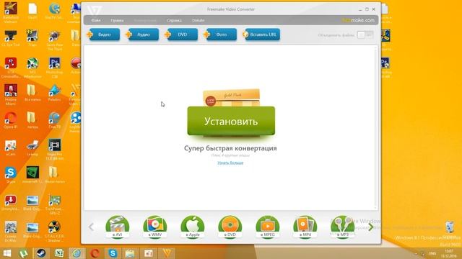The width and height of the screenshot is (462, 259).
Task: Click the Вставить URL button
Action: coord(261,35)
